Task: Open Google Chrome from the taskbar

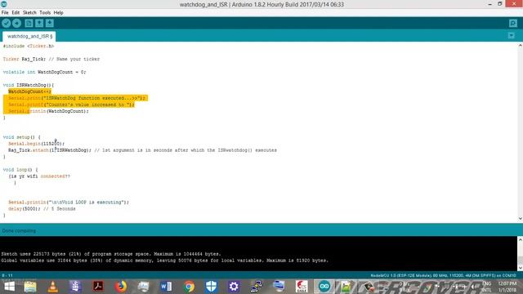Action: [x=189, y=287]
